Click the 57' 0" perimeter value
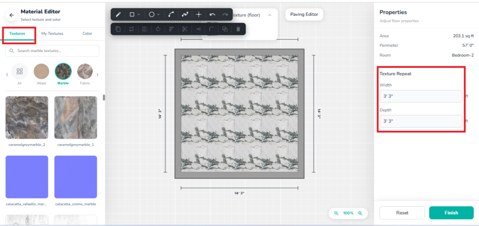The height and width of the screenshot is (226, 479). coord(468,45)
